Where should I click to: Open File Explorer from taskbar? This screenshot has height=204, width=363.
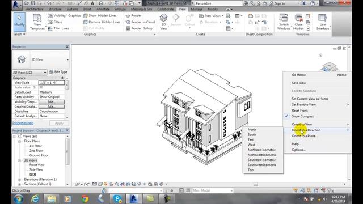[52, 199]
